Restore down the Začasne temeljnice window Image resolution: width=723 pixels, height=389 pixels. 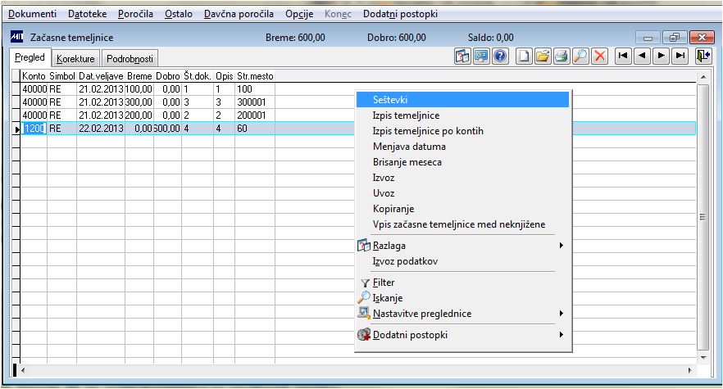(675, 37)
